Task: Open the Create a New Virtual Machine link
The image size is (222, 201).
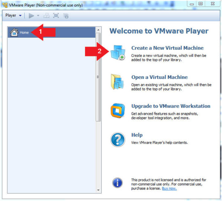Action: click(x=167, y=48)
